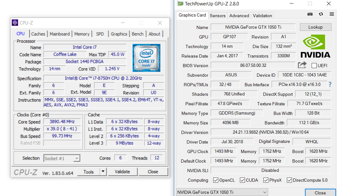Click the Subvendor value ASUS
Viewport: 337px width, 196px height.
coord(231,75)
